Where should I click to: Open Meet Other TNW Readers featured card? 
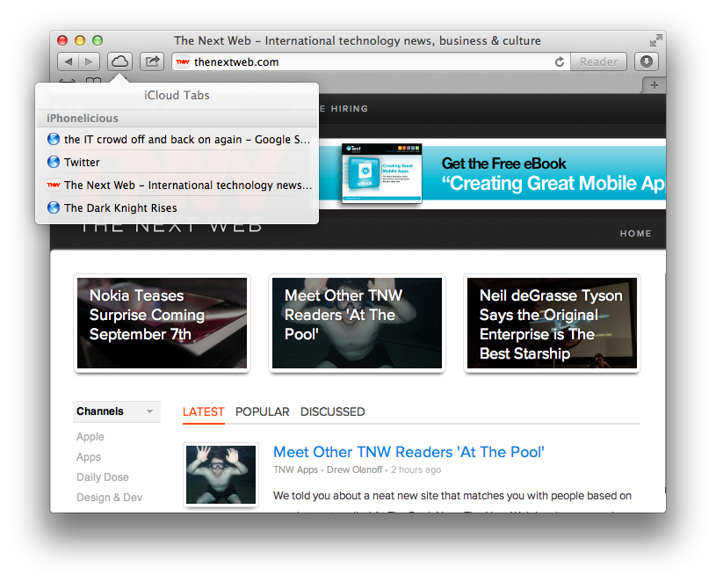coord(357,323)
